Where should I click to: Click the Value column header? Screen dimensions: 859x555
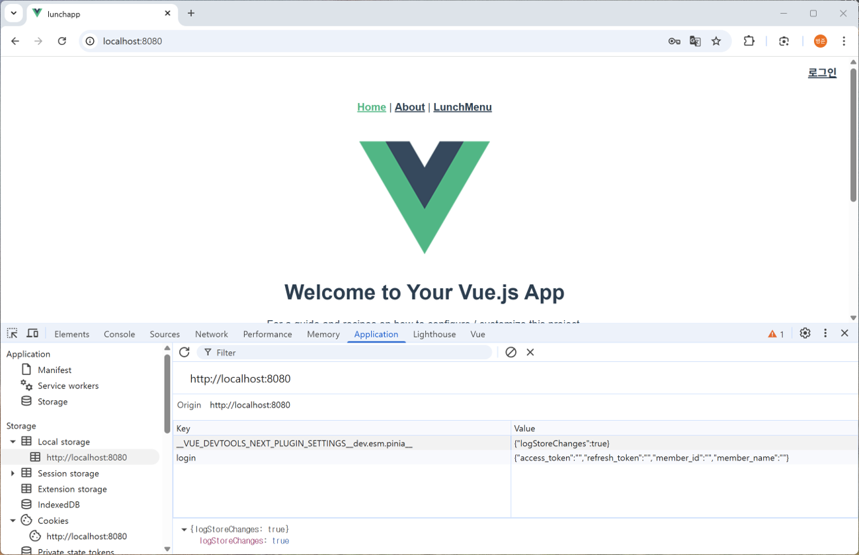(x=684, y=429)
